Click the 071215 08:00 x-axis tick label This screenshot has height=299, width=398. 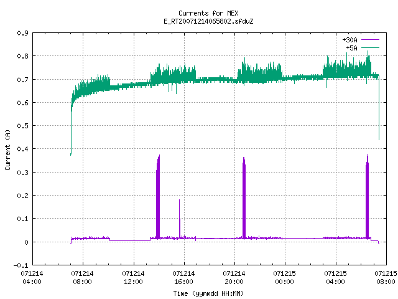[x=386, y=278]
